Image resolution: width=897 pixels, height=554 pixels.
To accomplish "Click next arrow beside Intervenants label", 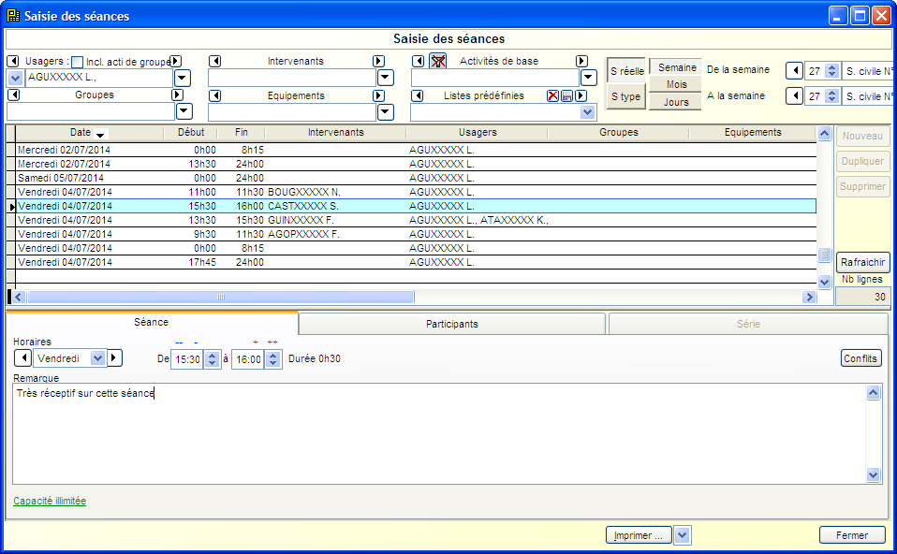I will pyautogui.click(x=378, y=61).
